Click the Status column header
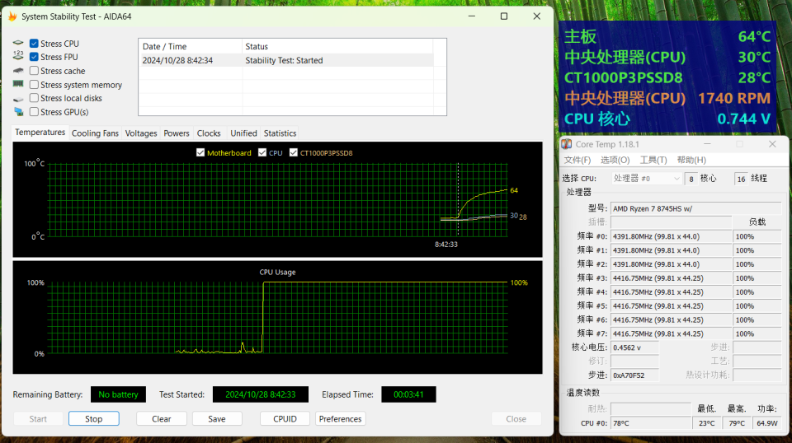This screenshot has width=792, height=443. tap(337, 46)
